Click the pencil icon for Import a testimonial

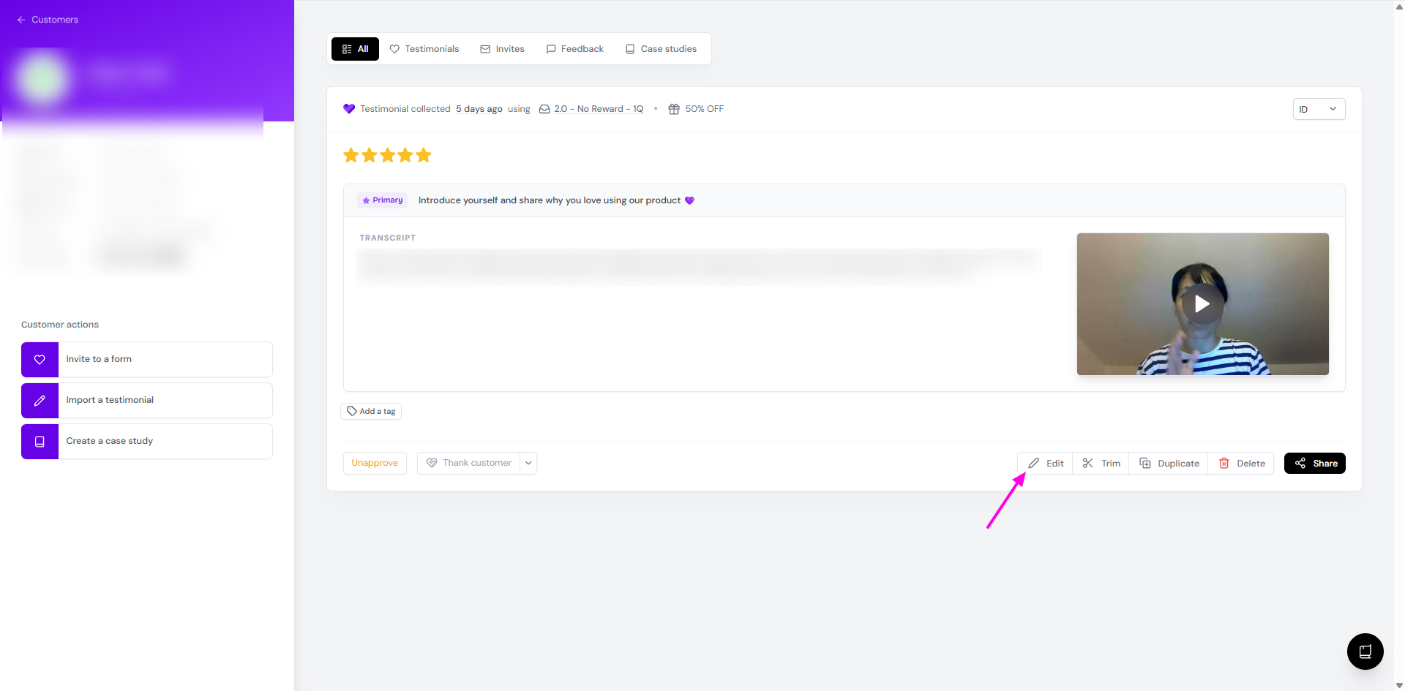coord(40,400)
